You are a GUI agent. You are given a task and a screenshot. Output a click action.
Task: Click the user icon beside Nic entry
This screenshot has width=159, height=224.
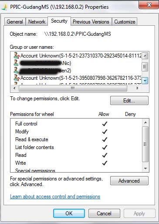16,63
